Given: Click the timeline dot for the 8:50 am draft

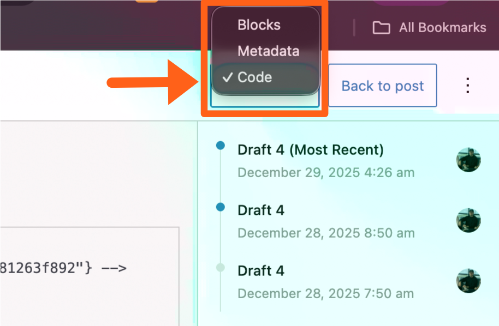Looking at the screenshot, I should [x=221, y=207].
